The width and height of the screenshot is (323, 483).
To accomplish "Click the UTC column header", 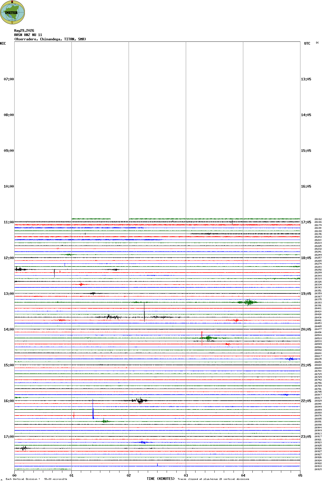I will [x=307, y=43].
